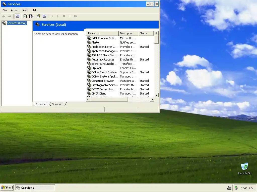Click the horizontal scrollbar thumb in services list
This screenshot has width=257, height=192.
coord(109,99)
